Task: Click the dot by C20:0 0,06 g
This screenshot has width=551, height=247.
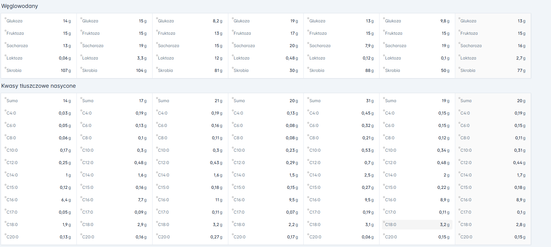Action: pyautogui.click(x=309, y=235)
